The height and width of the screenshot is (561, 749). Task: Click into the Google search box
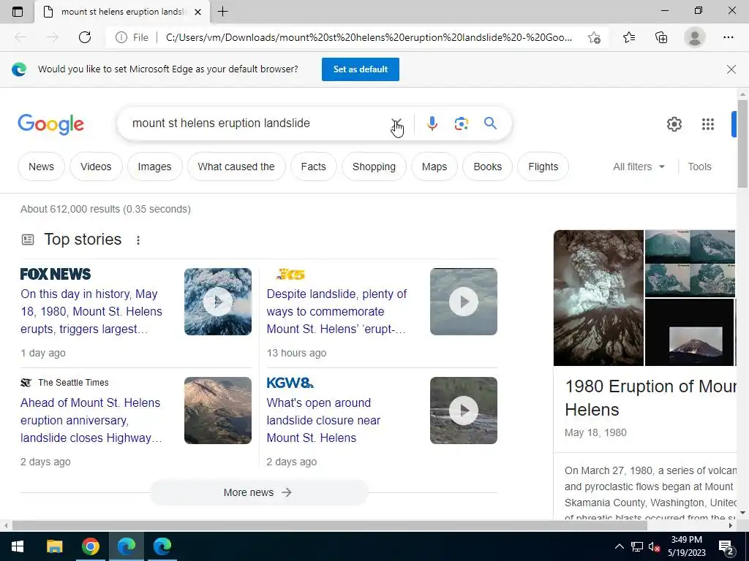coord(258,123)
